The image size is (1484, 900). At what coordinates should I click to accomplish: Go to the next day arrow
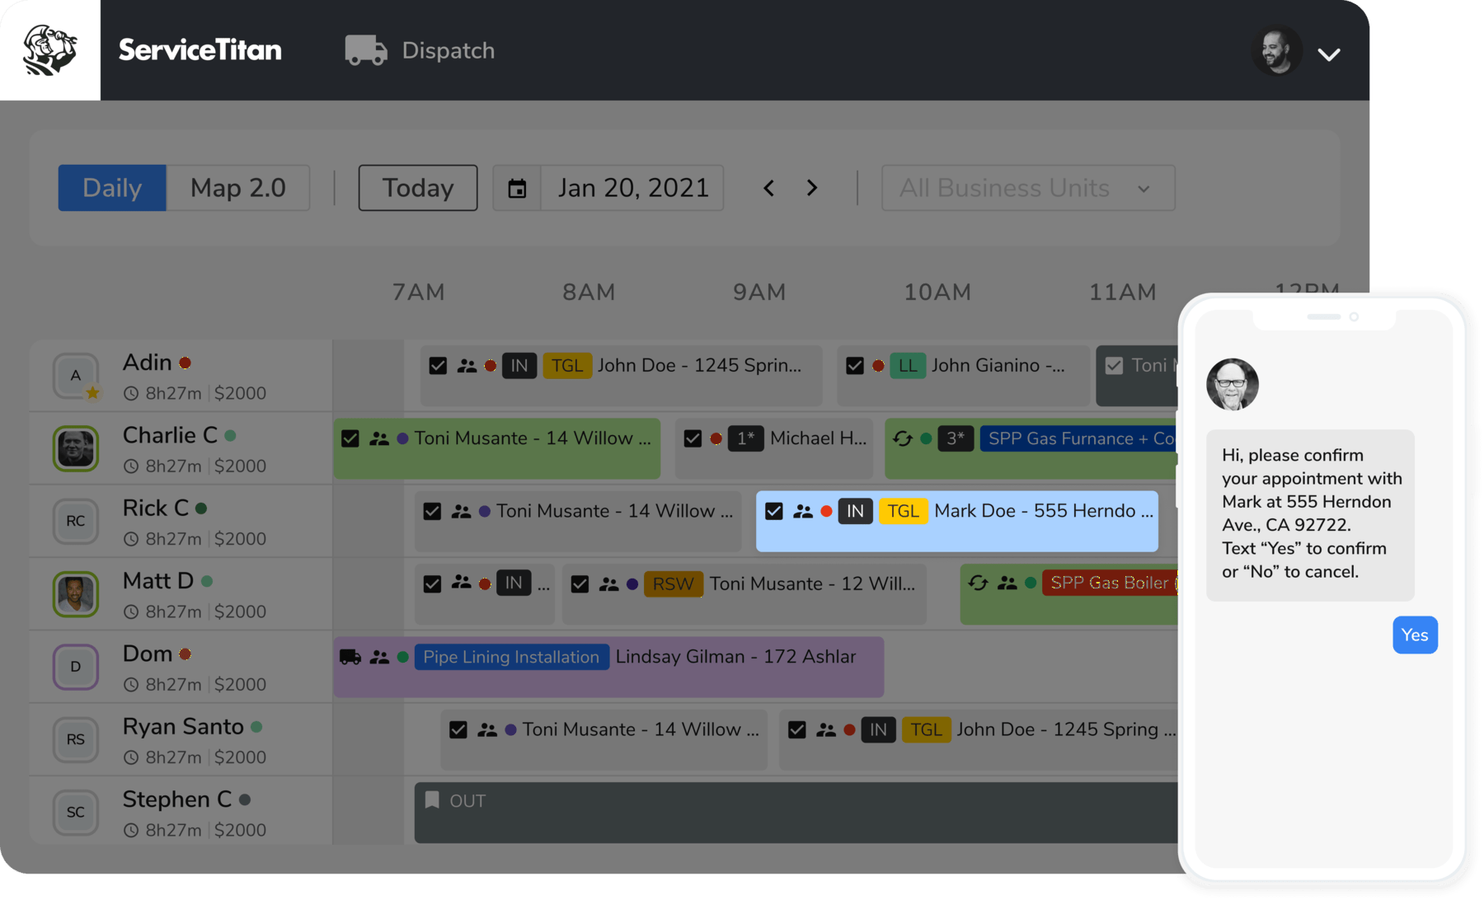pos(812,188)
